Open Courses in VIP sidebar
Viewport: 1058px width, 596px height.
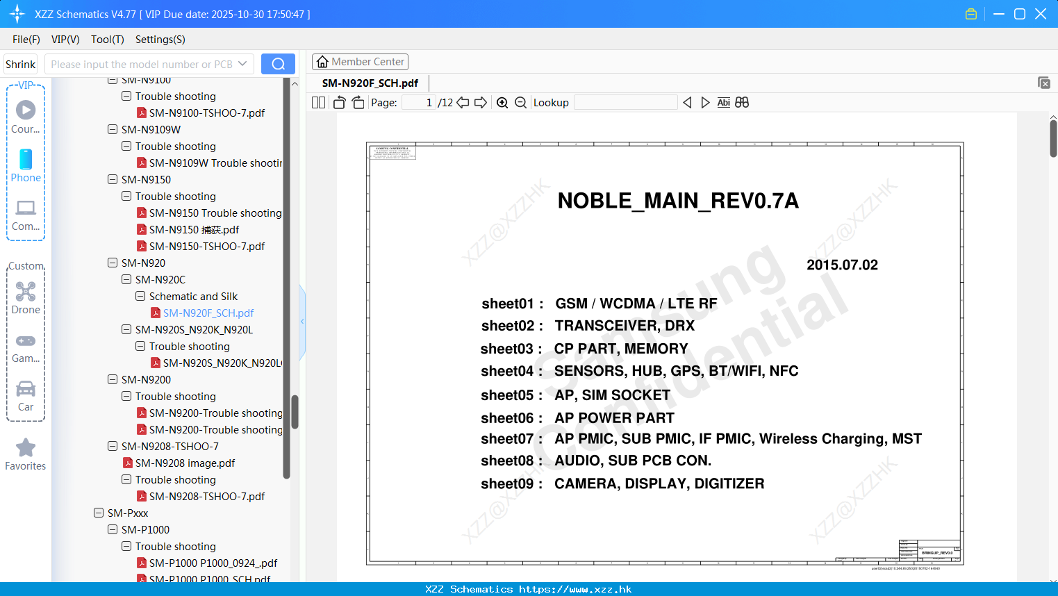coord(26,117)
